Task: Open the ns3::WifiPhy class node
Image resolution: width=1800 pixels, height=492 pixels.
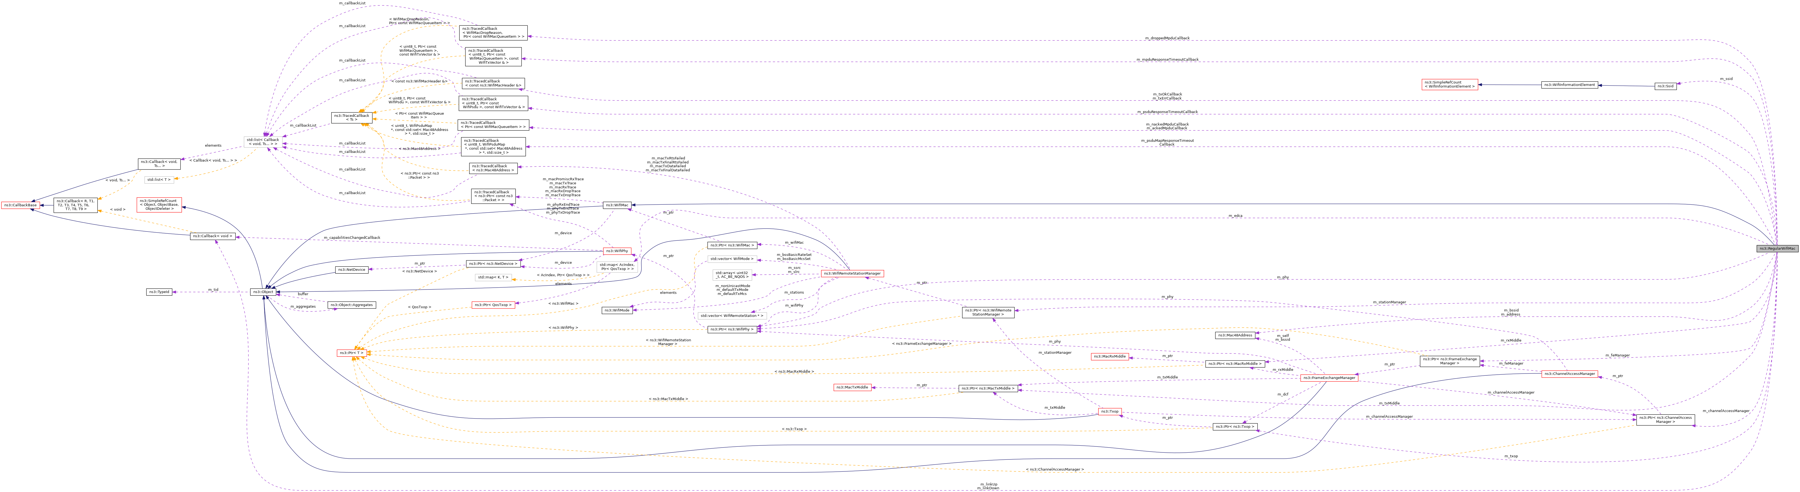Action: point(617,251)
